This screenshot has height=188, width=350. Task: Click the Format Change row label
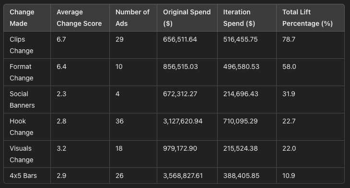pyautogui.click(x=22, y=72)
